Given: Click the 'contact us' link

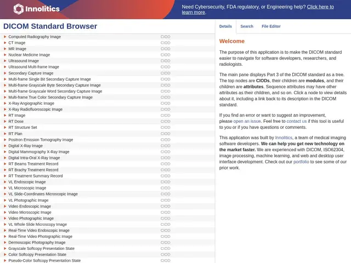Looking at the screenshot, I should (296, 121).
